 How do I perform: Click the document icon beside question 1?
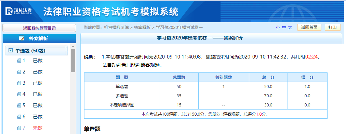19,61
